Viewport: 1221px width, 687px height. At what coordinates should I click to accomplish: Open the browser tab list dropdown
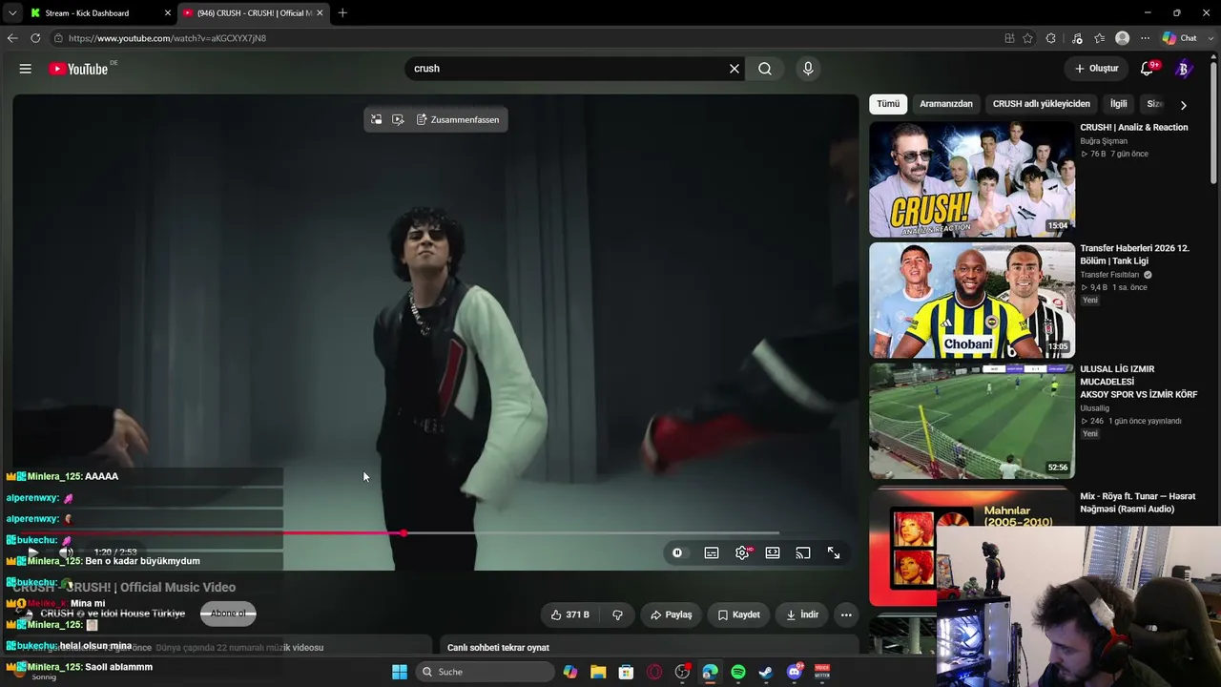tap(11, 12)
